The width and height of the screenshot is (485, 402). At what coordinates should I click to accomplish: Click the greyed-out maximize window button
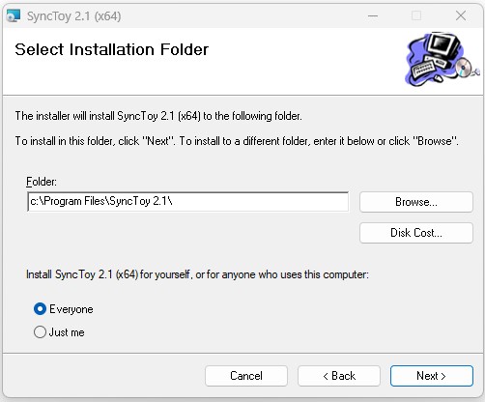coord(416,15)
